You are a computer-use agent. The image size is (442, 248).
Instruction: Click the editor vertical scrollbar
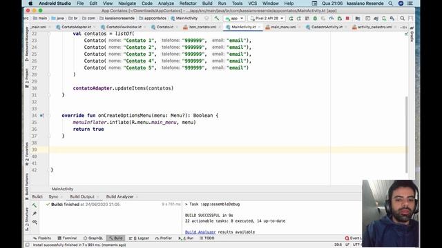407,134
